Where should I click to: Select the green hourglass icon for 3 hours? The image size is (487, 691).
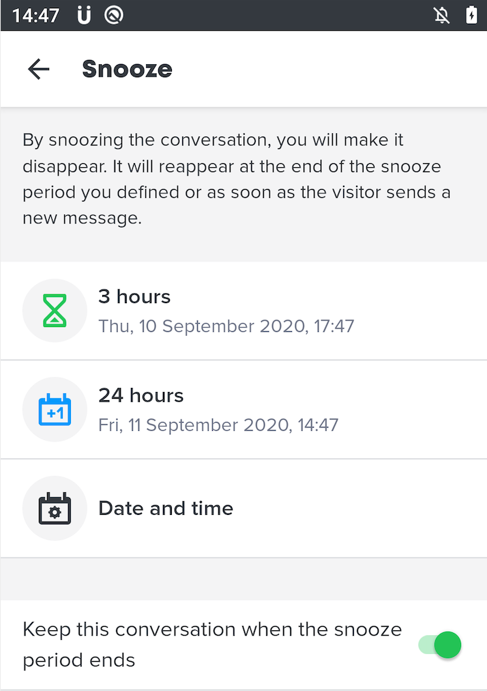(55, 311)
